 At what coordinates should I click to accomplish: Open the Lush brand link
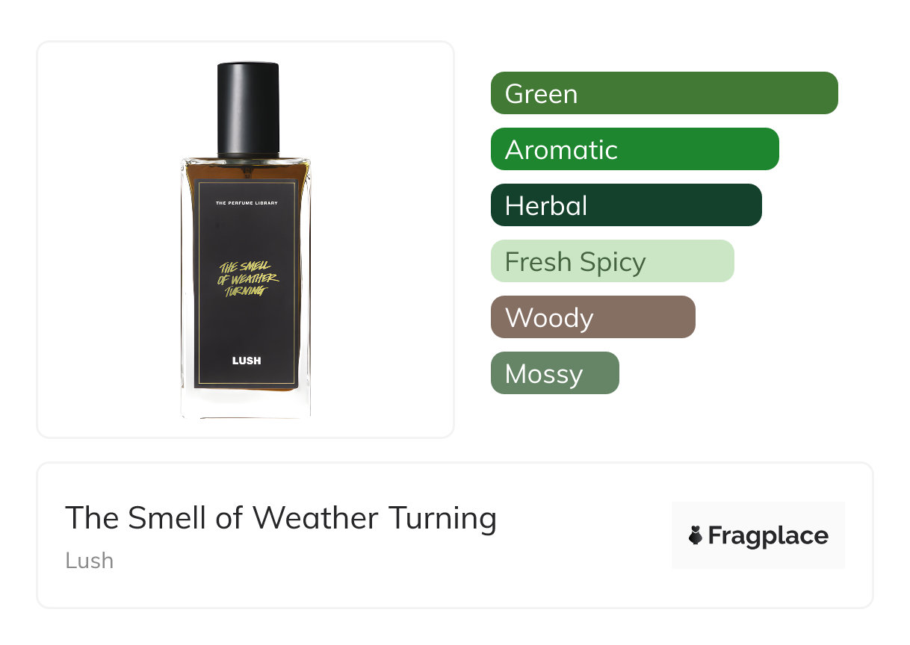coord(90,560)
